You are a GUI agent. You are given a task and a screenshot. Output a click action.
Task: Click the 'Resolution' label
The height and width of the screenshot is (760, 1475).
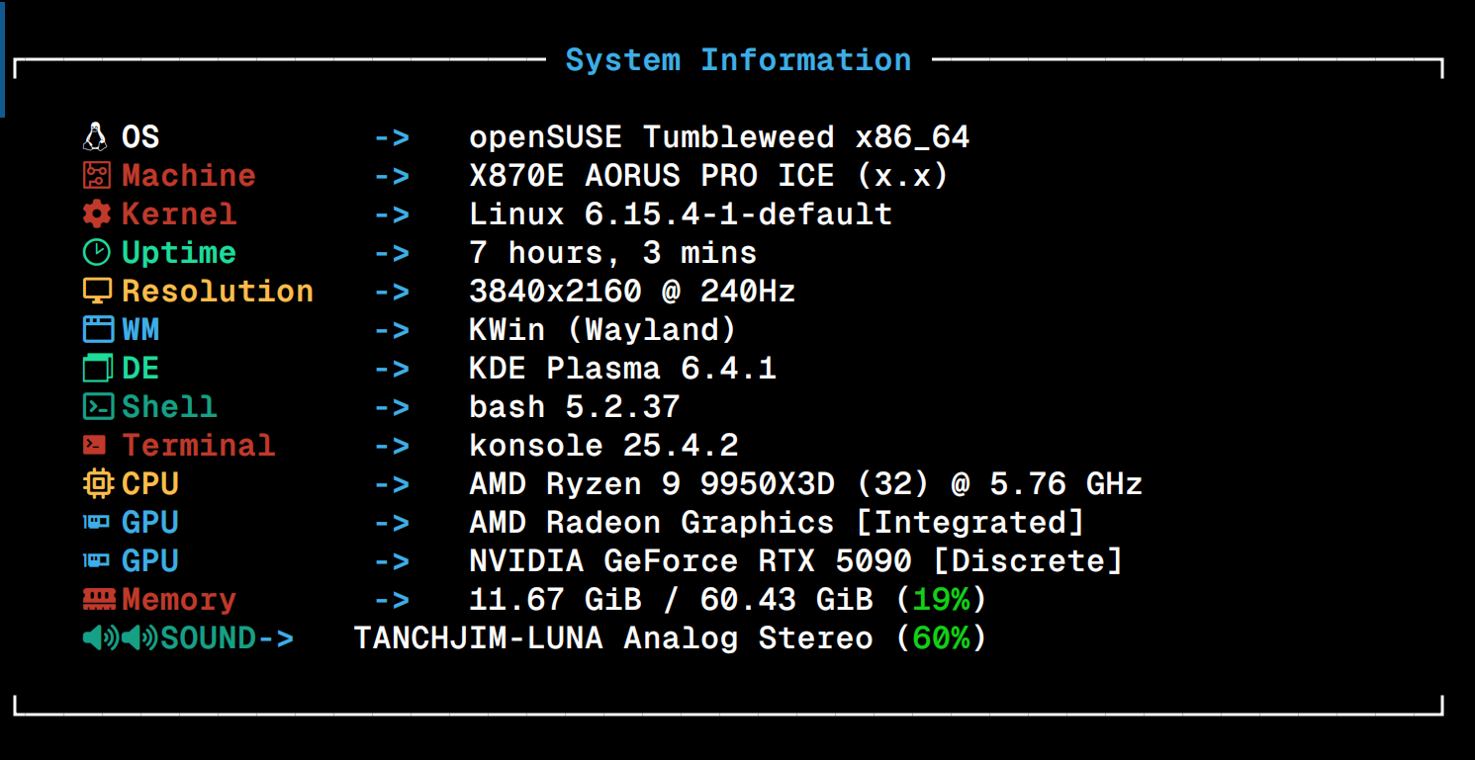coord(218,291)
